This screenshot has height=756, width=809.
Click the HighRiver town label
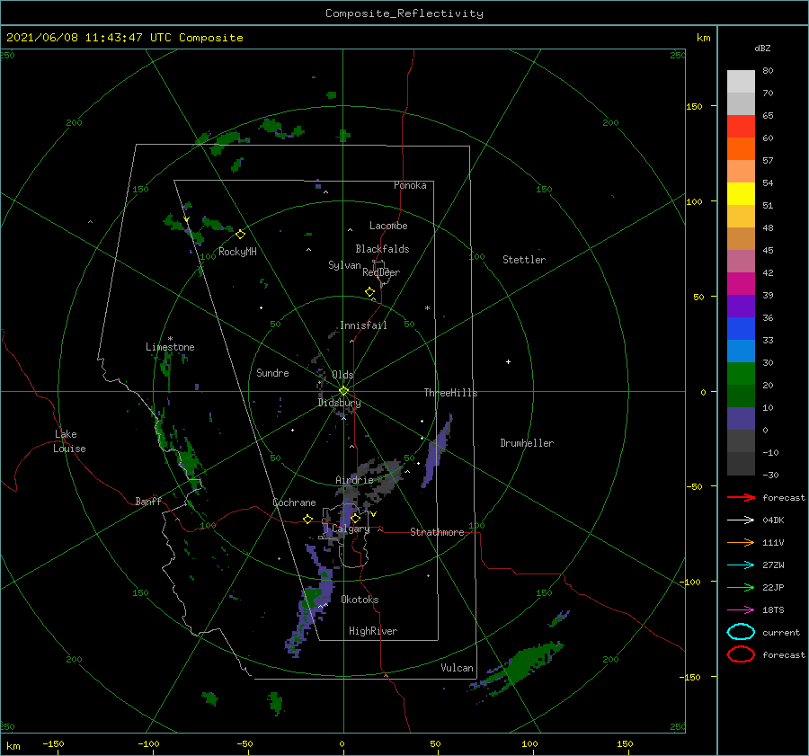coord(373,631)
